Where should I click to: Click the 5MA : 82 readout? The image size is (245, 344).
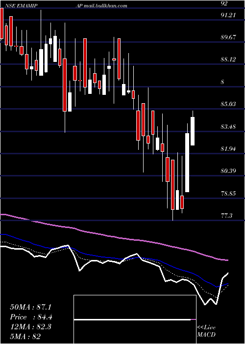point(25,336)
